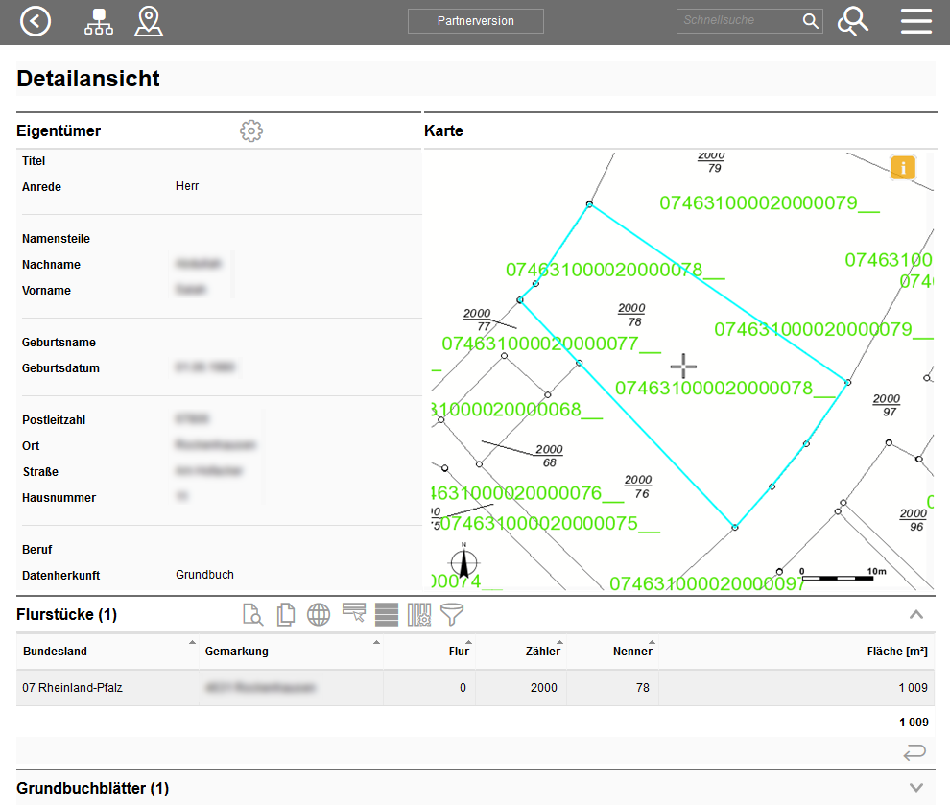Screen dimensions: 950x806
Task: Open Eigentümer settings gear
Action: click(x=250, y=131)
